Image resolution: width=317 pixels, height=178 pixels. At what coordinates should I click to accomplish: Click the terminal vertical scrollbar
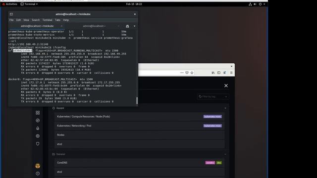click(x=137, y=100)
